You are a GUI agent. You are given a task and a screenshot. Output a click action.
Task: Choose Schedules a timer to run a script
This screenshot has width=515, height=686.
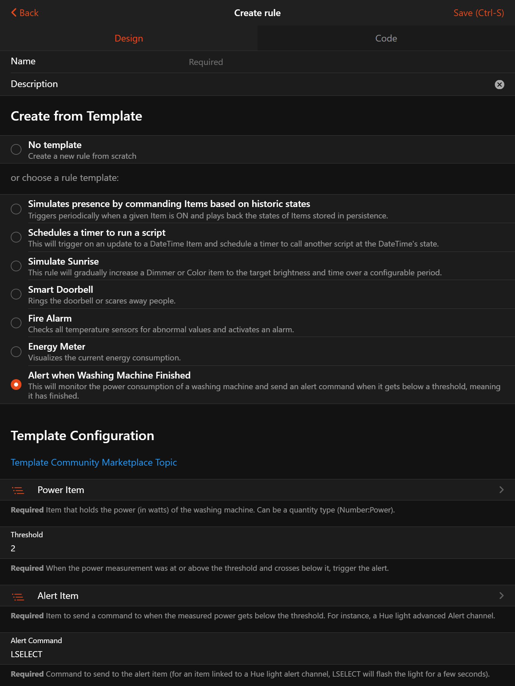(x=16, y=237)
